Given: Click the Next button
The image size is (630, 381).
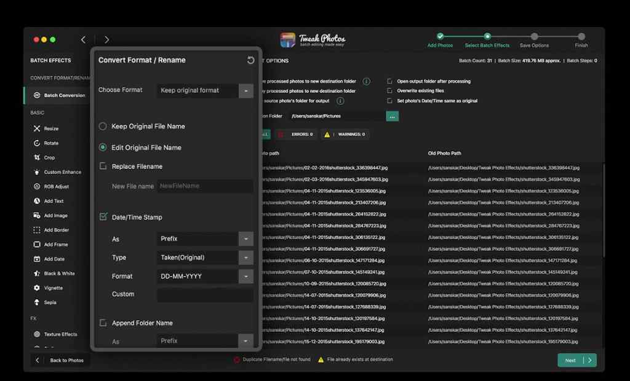Looking at the screenshot, I should click(x=577, y=360).
